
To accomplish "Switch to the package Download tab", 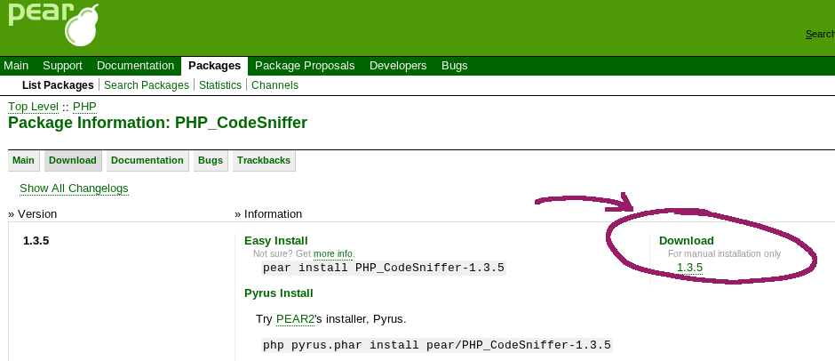I will [73, 161].
